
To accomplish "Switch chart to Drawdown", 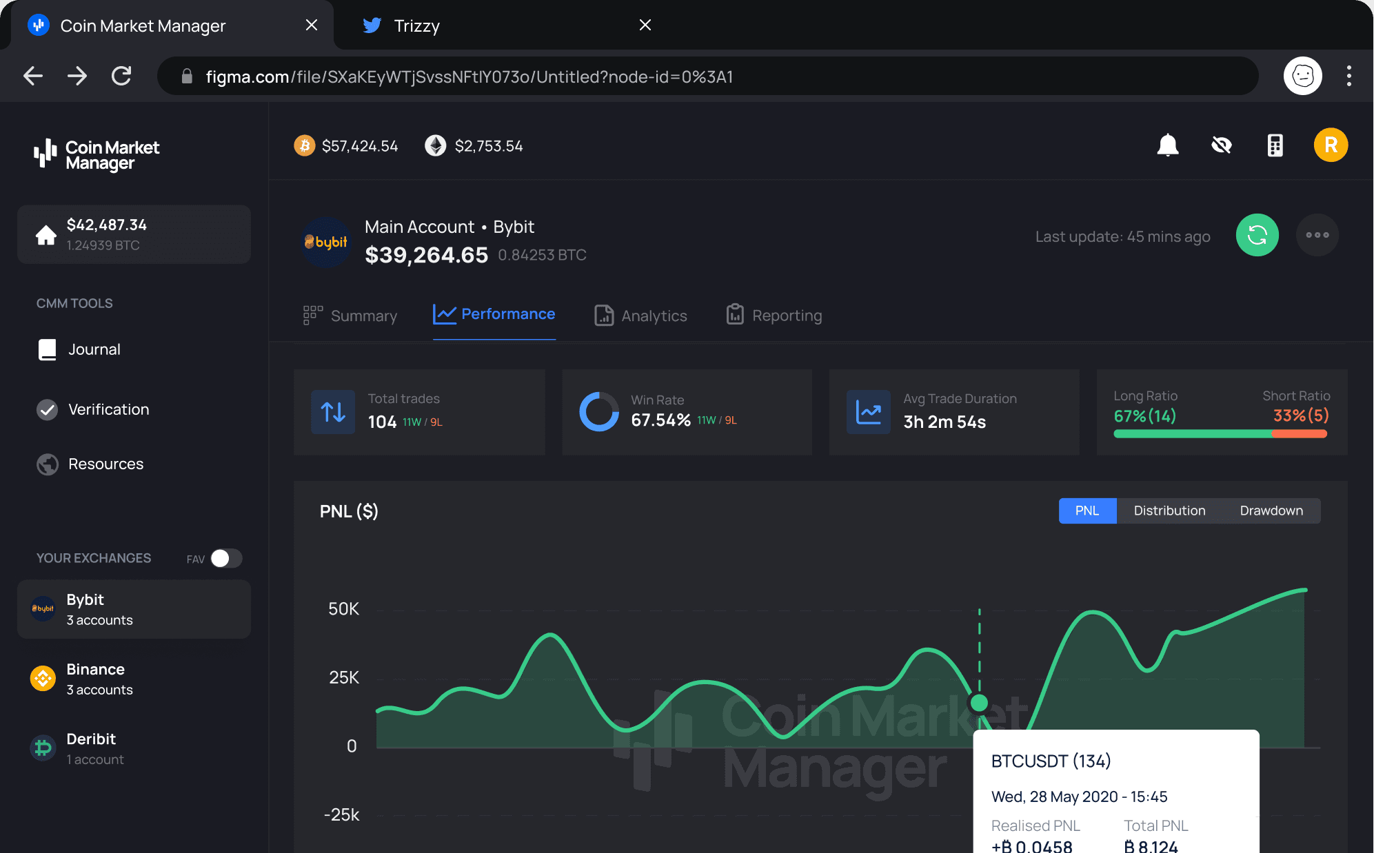I will click(1271, 511).
